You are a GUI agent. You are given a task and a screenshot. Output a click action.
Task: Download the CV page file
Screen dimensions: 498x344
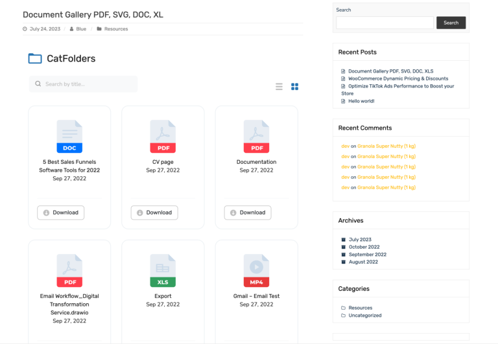click(154, 212)
